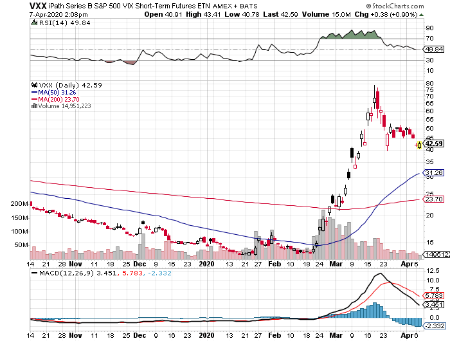This screenshot has width=450, height=341.
Task: Click the 200M volume axis label
Action: (19, 204)
